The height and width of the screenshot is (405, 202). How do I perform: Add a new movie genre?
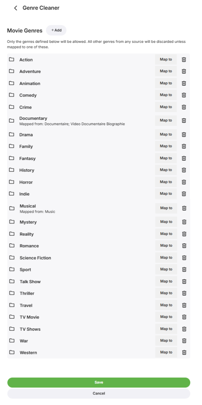(56, 30)
